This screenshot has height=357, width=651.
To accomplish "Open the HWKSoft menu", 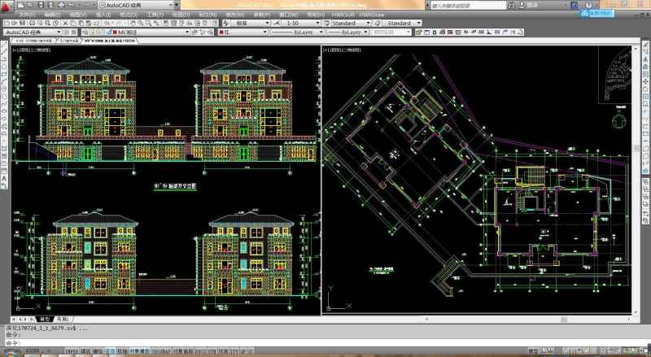I will [342, 15].
